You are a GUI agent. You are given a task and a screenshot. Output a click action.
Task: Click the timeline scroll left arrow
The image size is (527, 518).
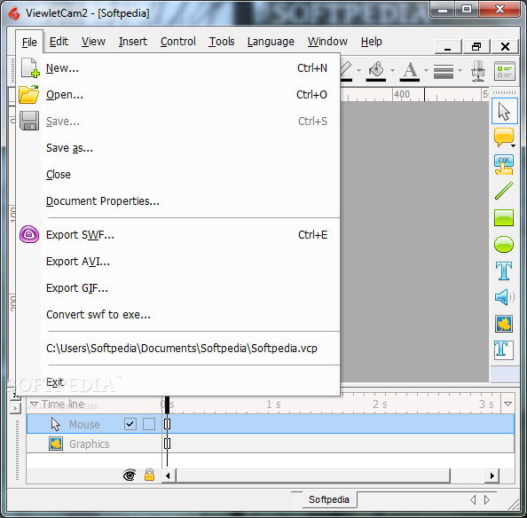168,475
